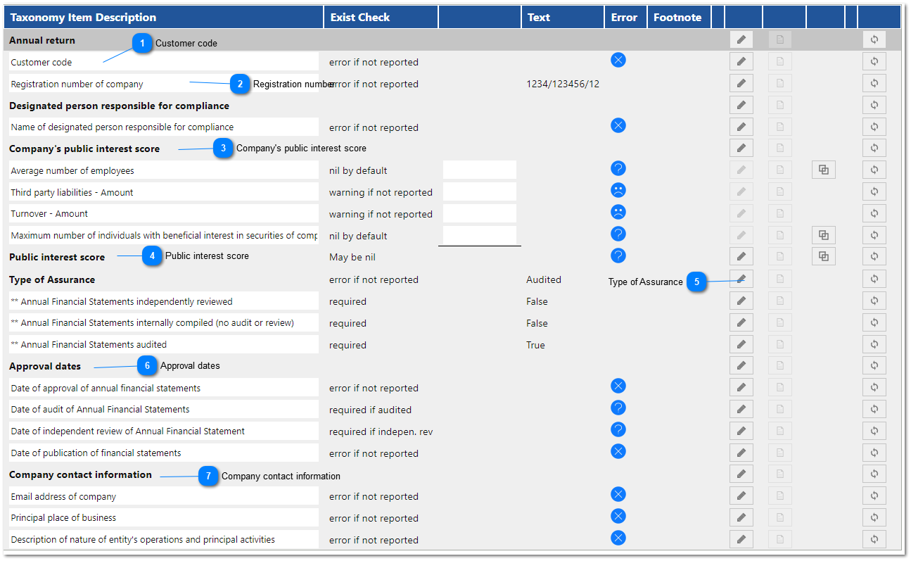Click the Average number of employees value field
This screenshot has height=561, width=911.
pos(480,170)
